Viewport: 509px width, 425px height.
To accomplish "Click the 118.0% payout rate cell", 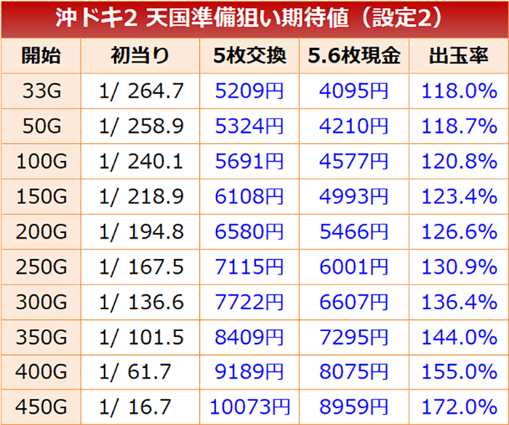I will coord(458,91).
